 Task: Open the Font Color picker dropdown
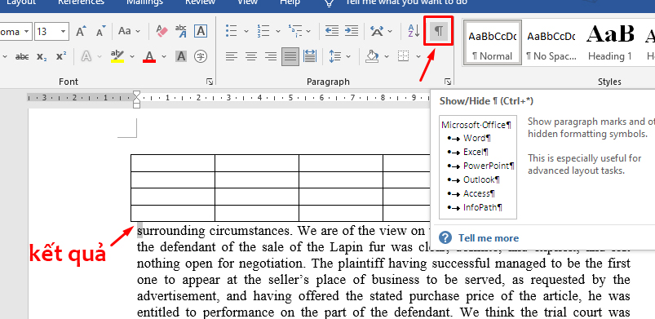tap(164, 56)
